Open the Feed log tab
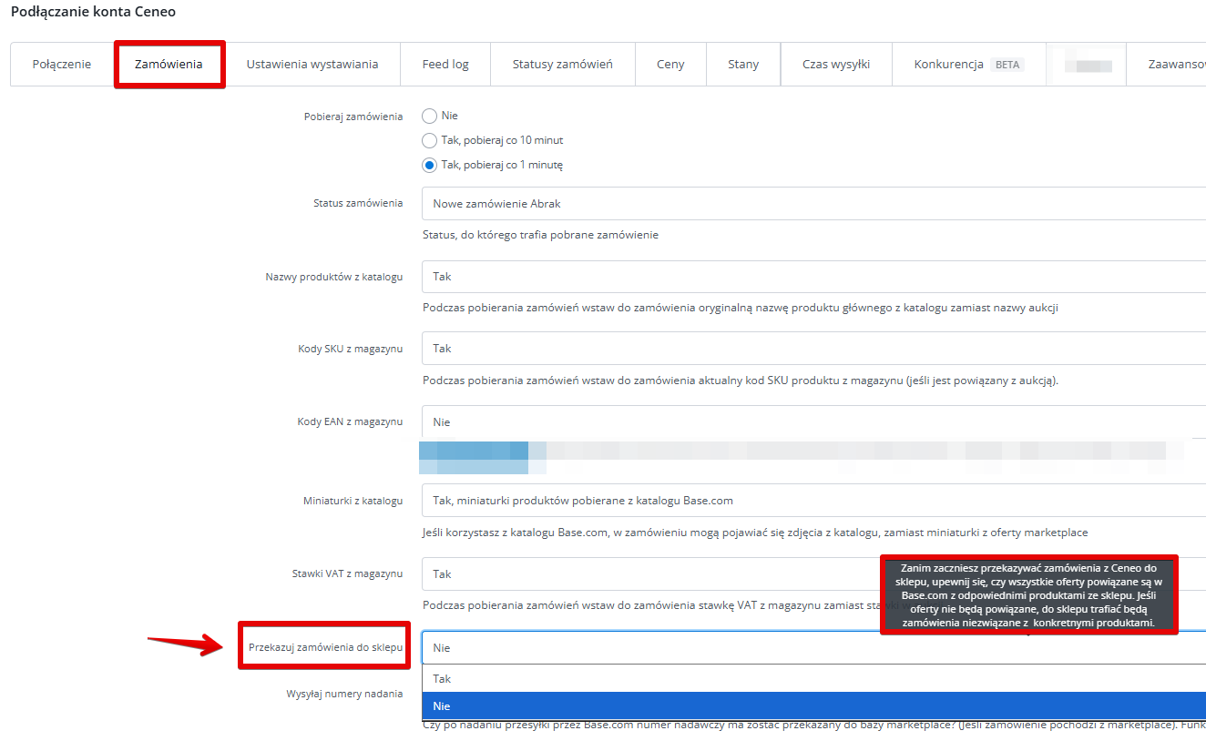Image resolution: width=1206 pixels, height=751 pixels. coord(445,65)
